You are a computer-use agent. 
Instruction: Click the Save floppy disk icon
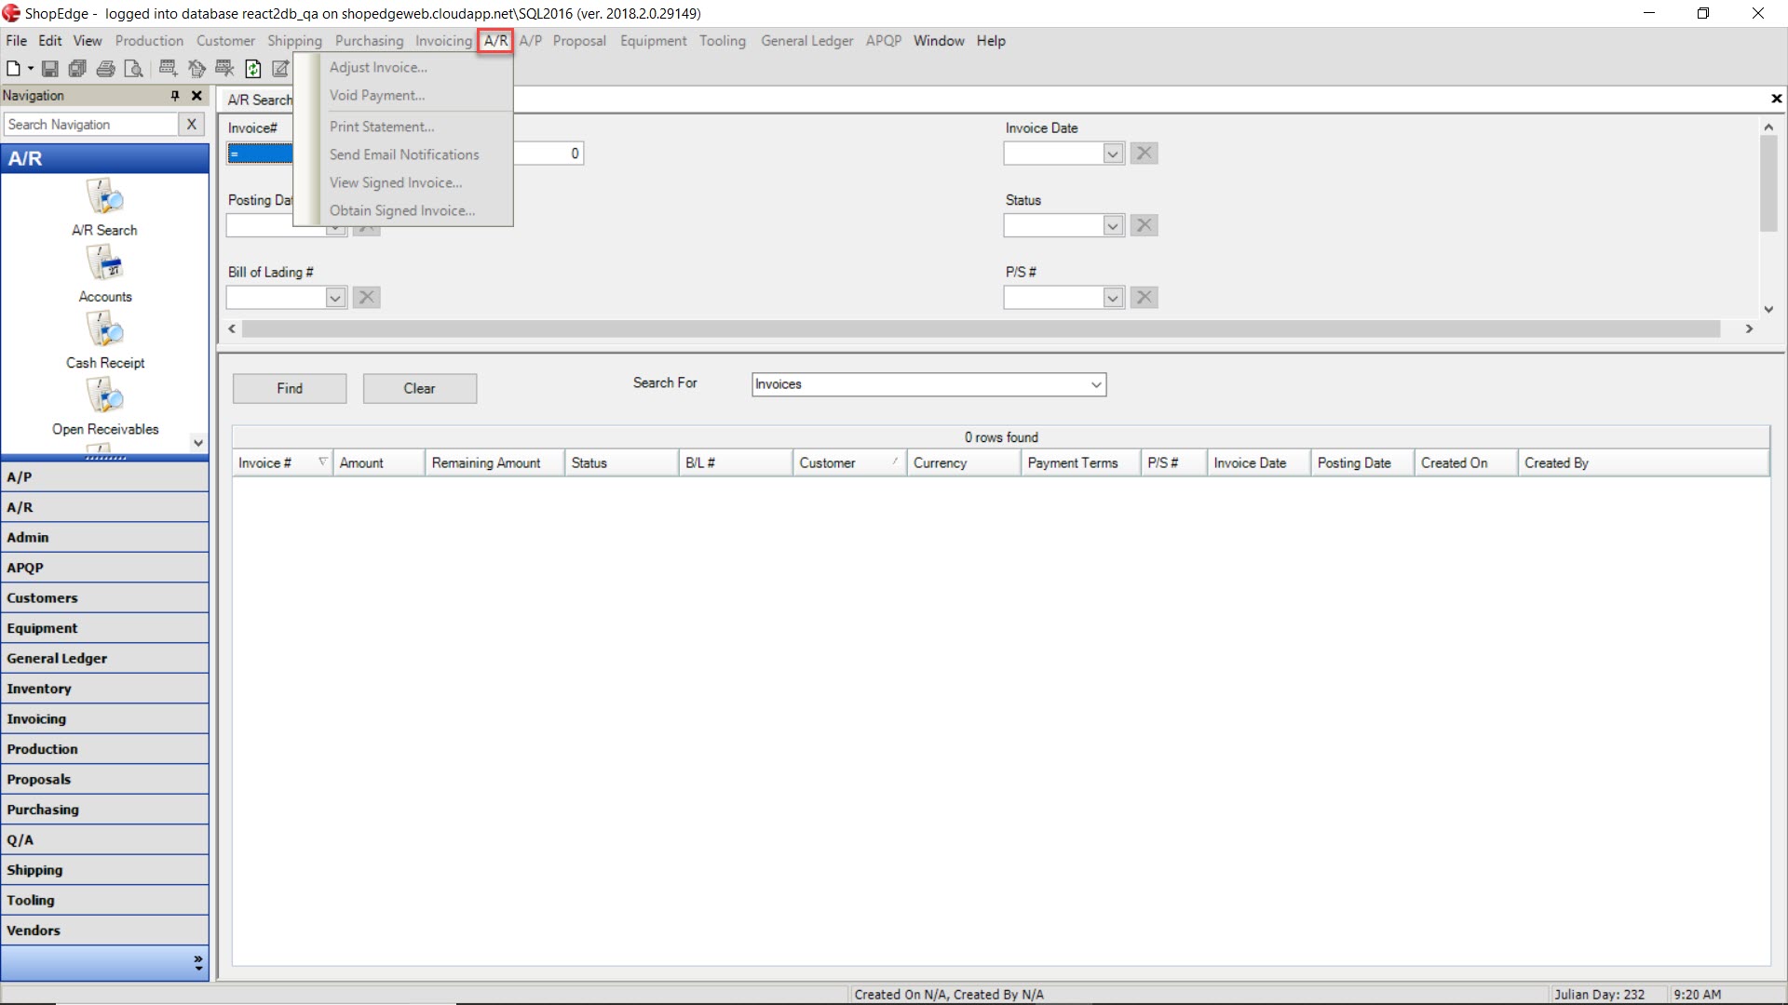point(50,68)
